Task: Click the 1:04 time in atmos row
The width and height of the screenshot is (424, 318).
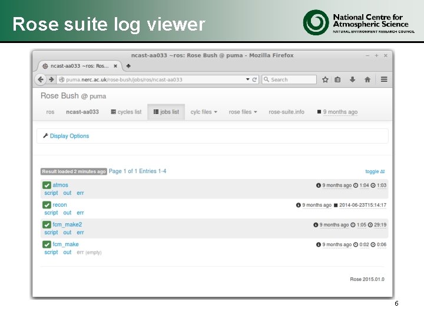Action: 365,185
